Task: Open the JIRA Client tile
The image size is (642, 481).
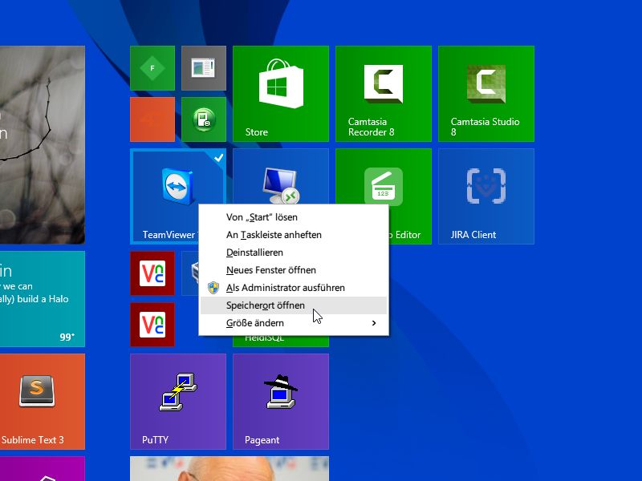Action: point(486,196)
